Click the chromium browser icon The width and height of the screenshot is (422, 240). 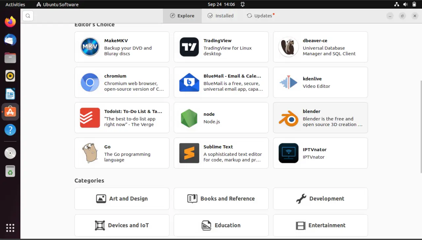coord(90,82)
